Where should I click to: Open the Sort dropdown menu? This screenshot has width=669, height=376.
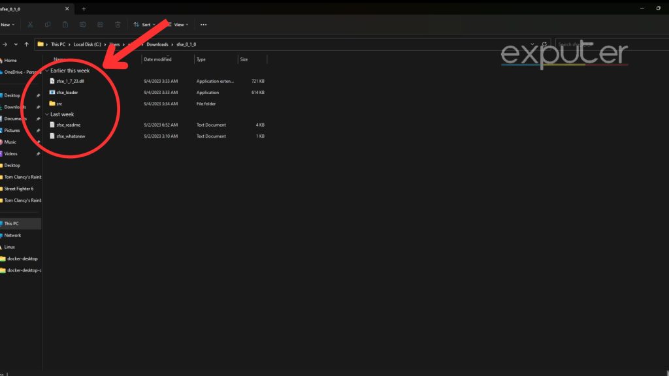(x=144, y=24)
